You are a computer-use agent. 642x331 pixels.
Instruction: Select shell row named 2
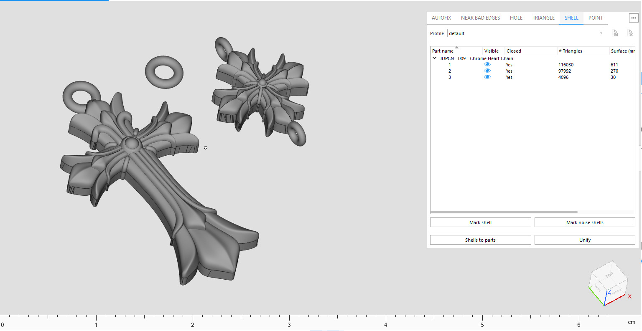pyautogui.click(x=533, y=71)
